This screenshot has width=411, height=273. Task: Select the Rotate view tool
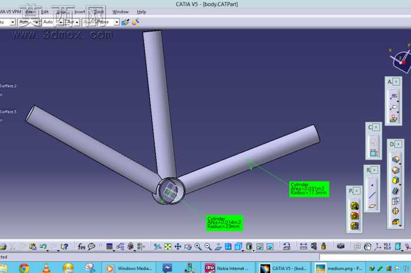click(x=188, y=246)
